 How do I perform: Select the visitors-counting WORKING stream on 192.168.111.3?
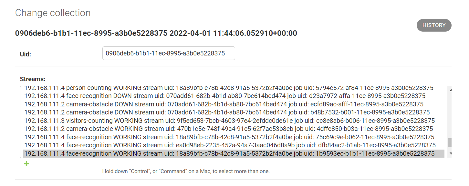229,121
